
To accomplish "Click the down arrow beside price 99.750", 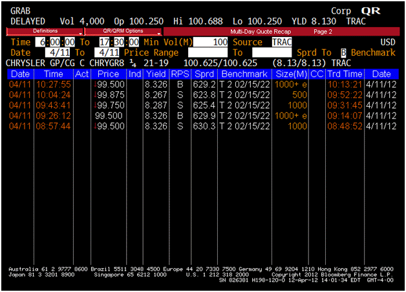I will 95,106.
